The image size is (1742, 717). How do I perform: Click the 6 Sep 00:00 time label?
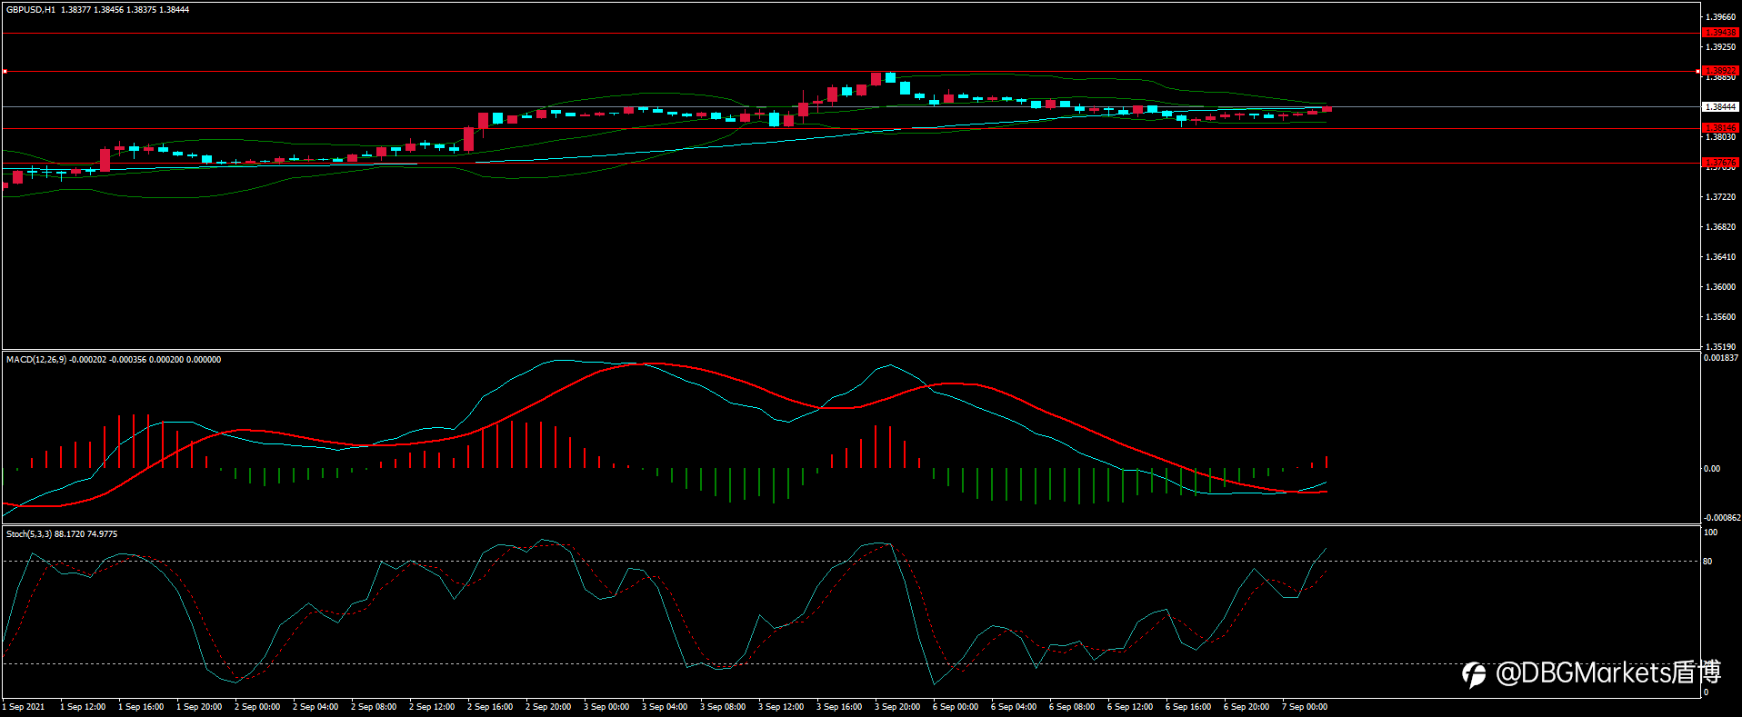click(x=956, y=707)
